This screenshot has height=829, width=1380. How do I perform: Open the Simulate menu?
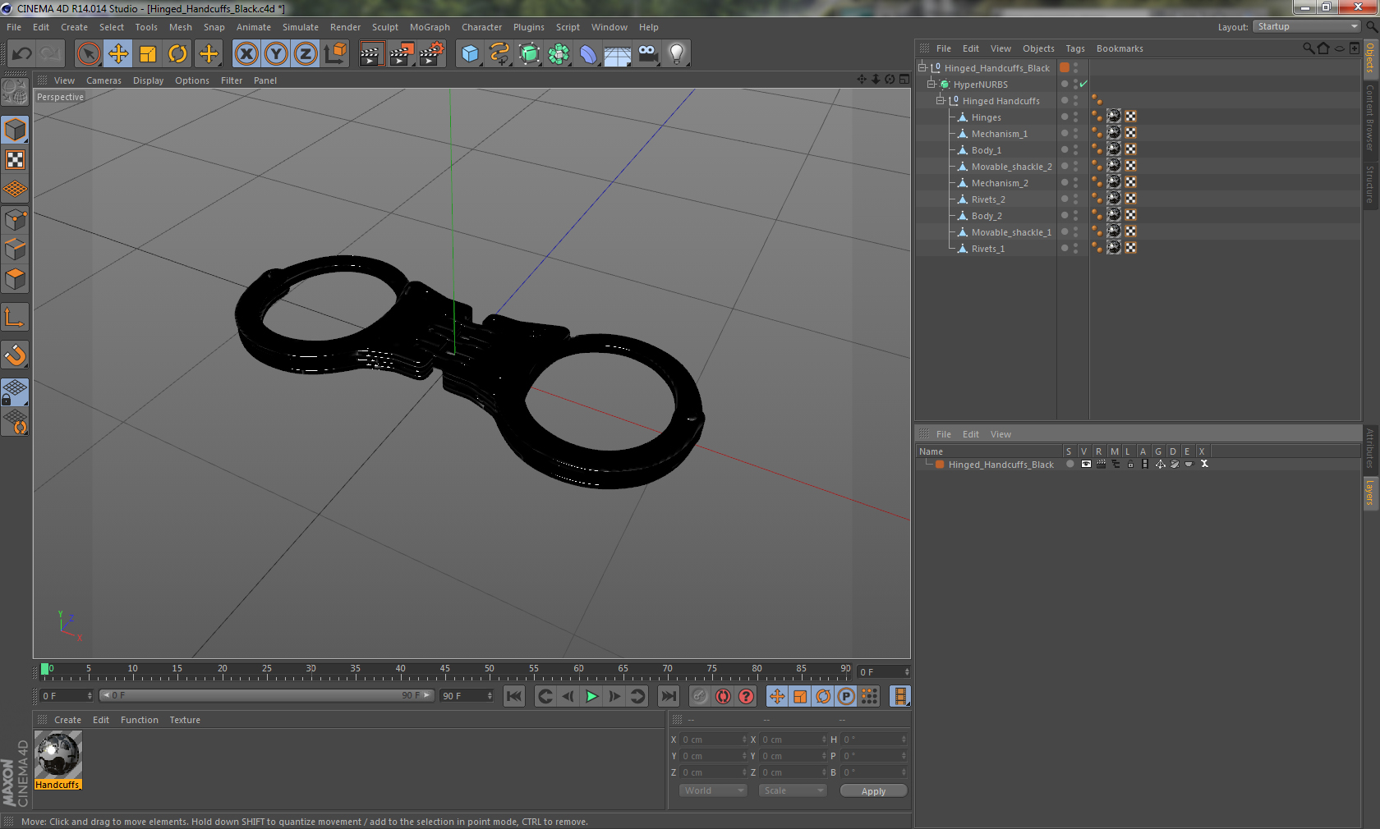coord(301,27)
